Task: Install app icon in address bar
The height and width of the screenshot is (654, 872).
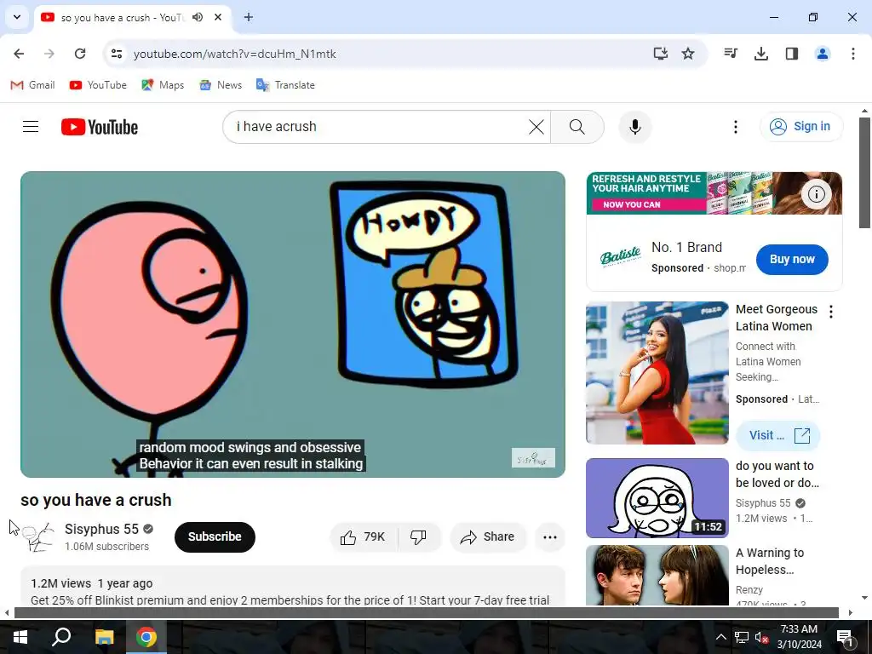Action: [x=660, y=54]
